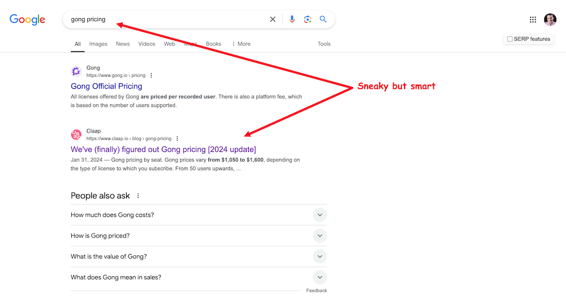Open the Tools search options

(x=324, y=44)
